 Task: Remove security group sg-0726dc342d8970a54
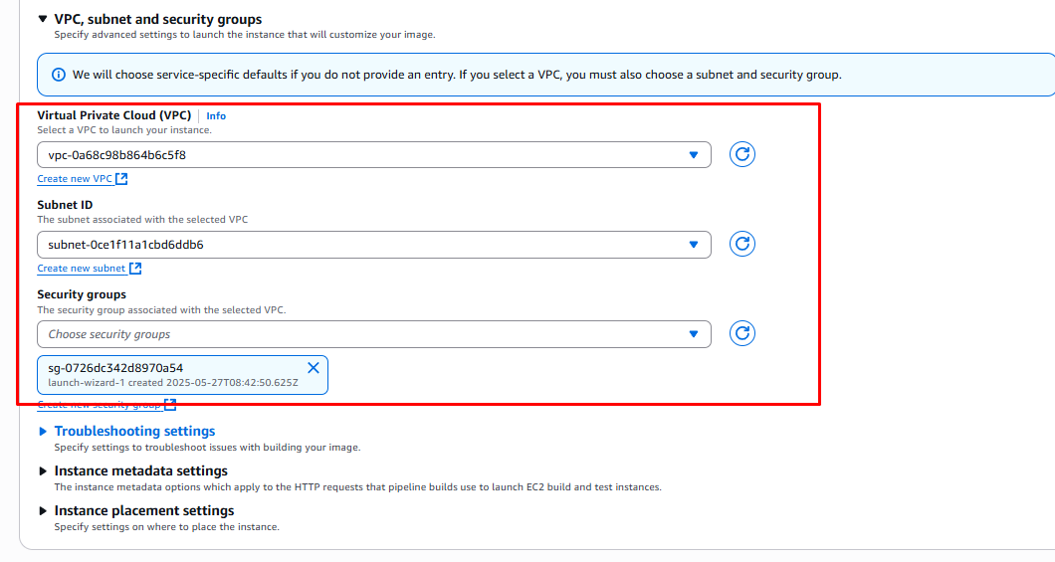tap(314, 368)
